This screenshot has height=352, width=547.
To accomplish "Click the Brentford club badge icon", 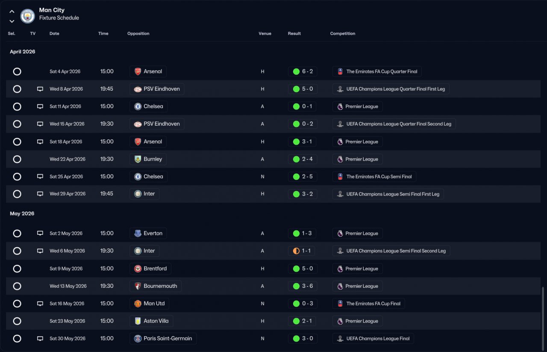I will tap(138, 269).
